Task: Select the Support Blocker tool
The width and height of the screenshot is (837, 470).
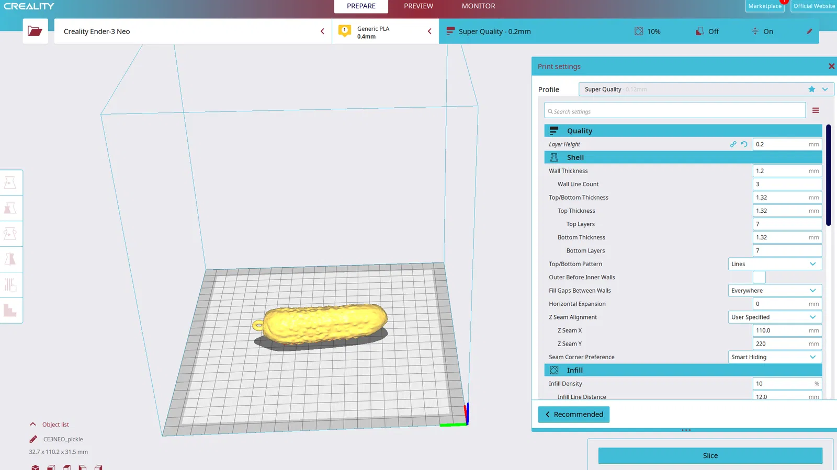Action: (10, 311)
